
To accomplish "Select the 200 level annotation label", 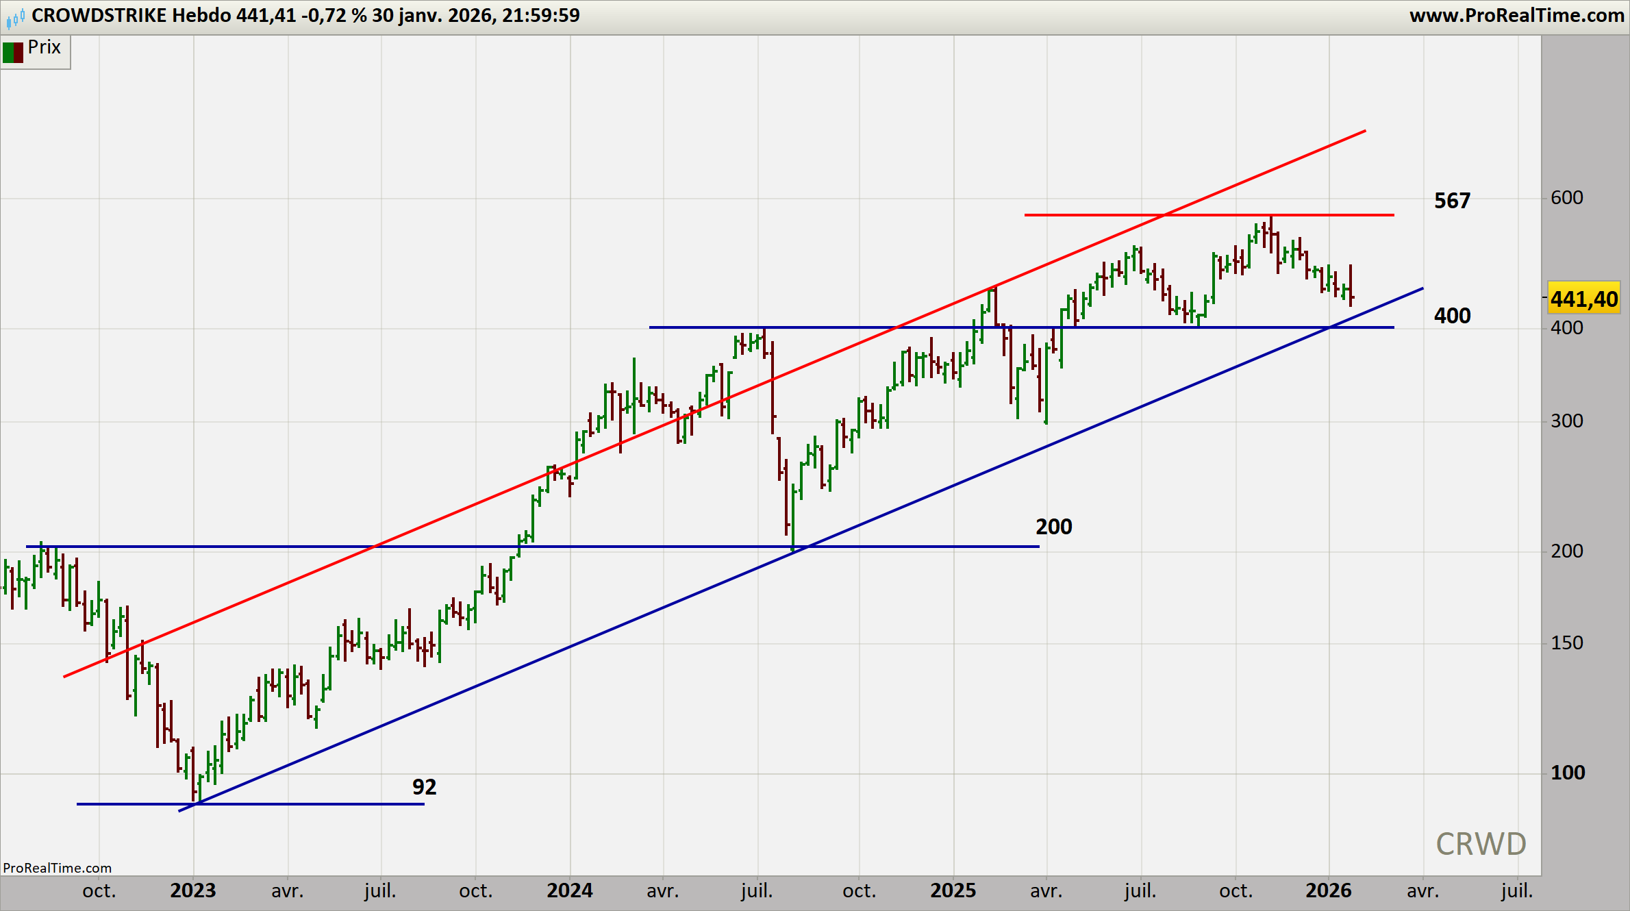I will (x=1053, y=527).
